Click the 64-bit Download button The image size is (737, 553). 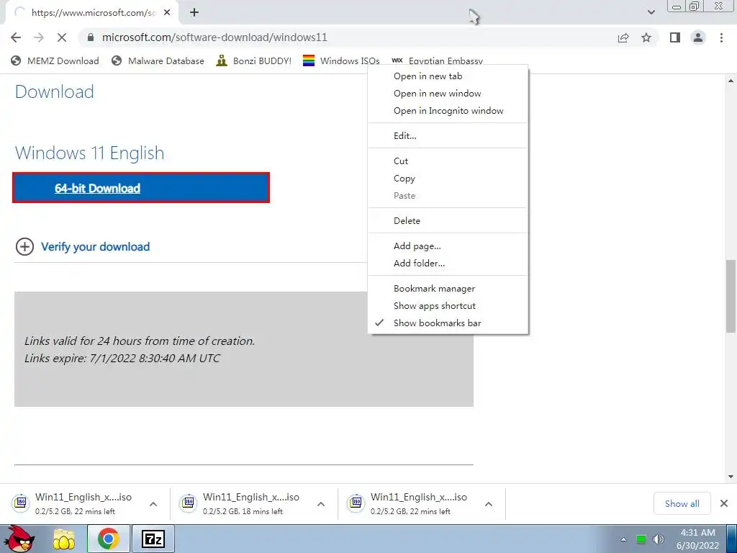[141, 188]
